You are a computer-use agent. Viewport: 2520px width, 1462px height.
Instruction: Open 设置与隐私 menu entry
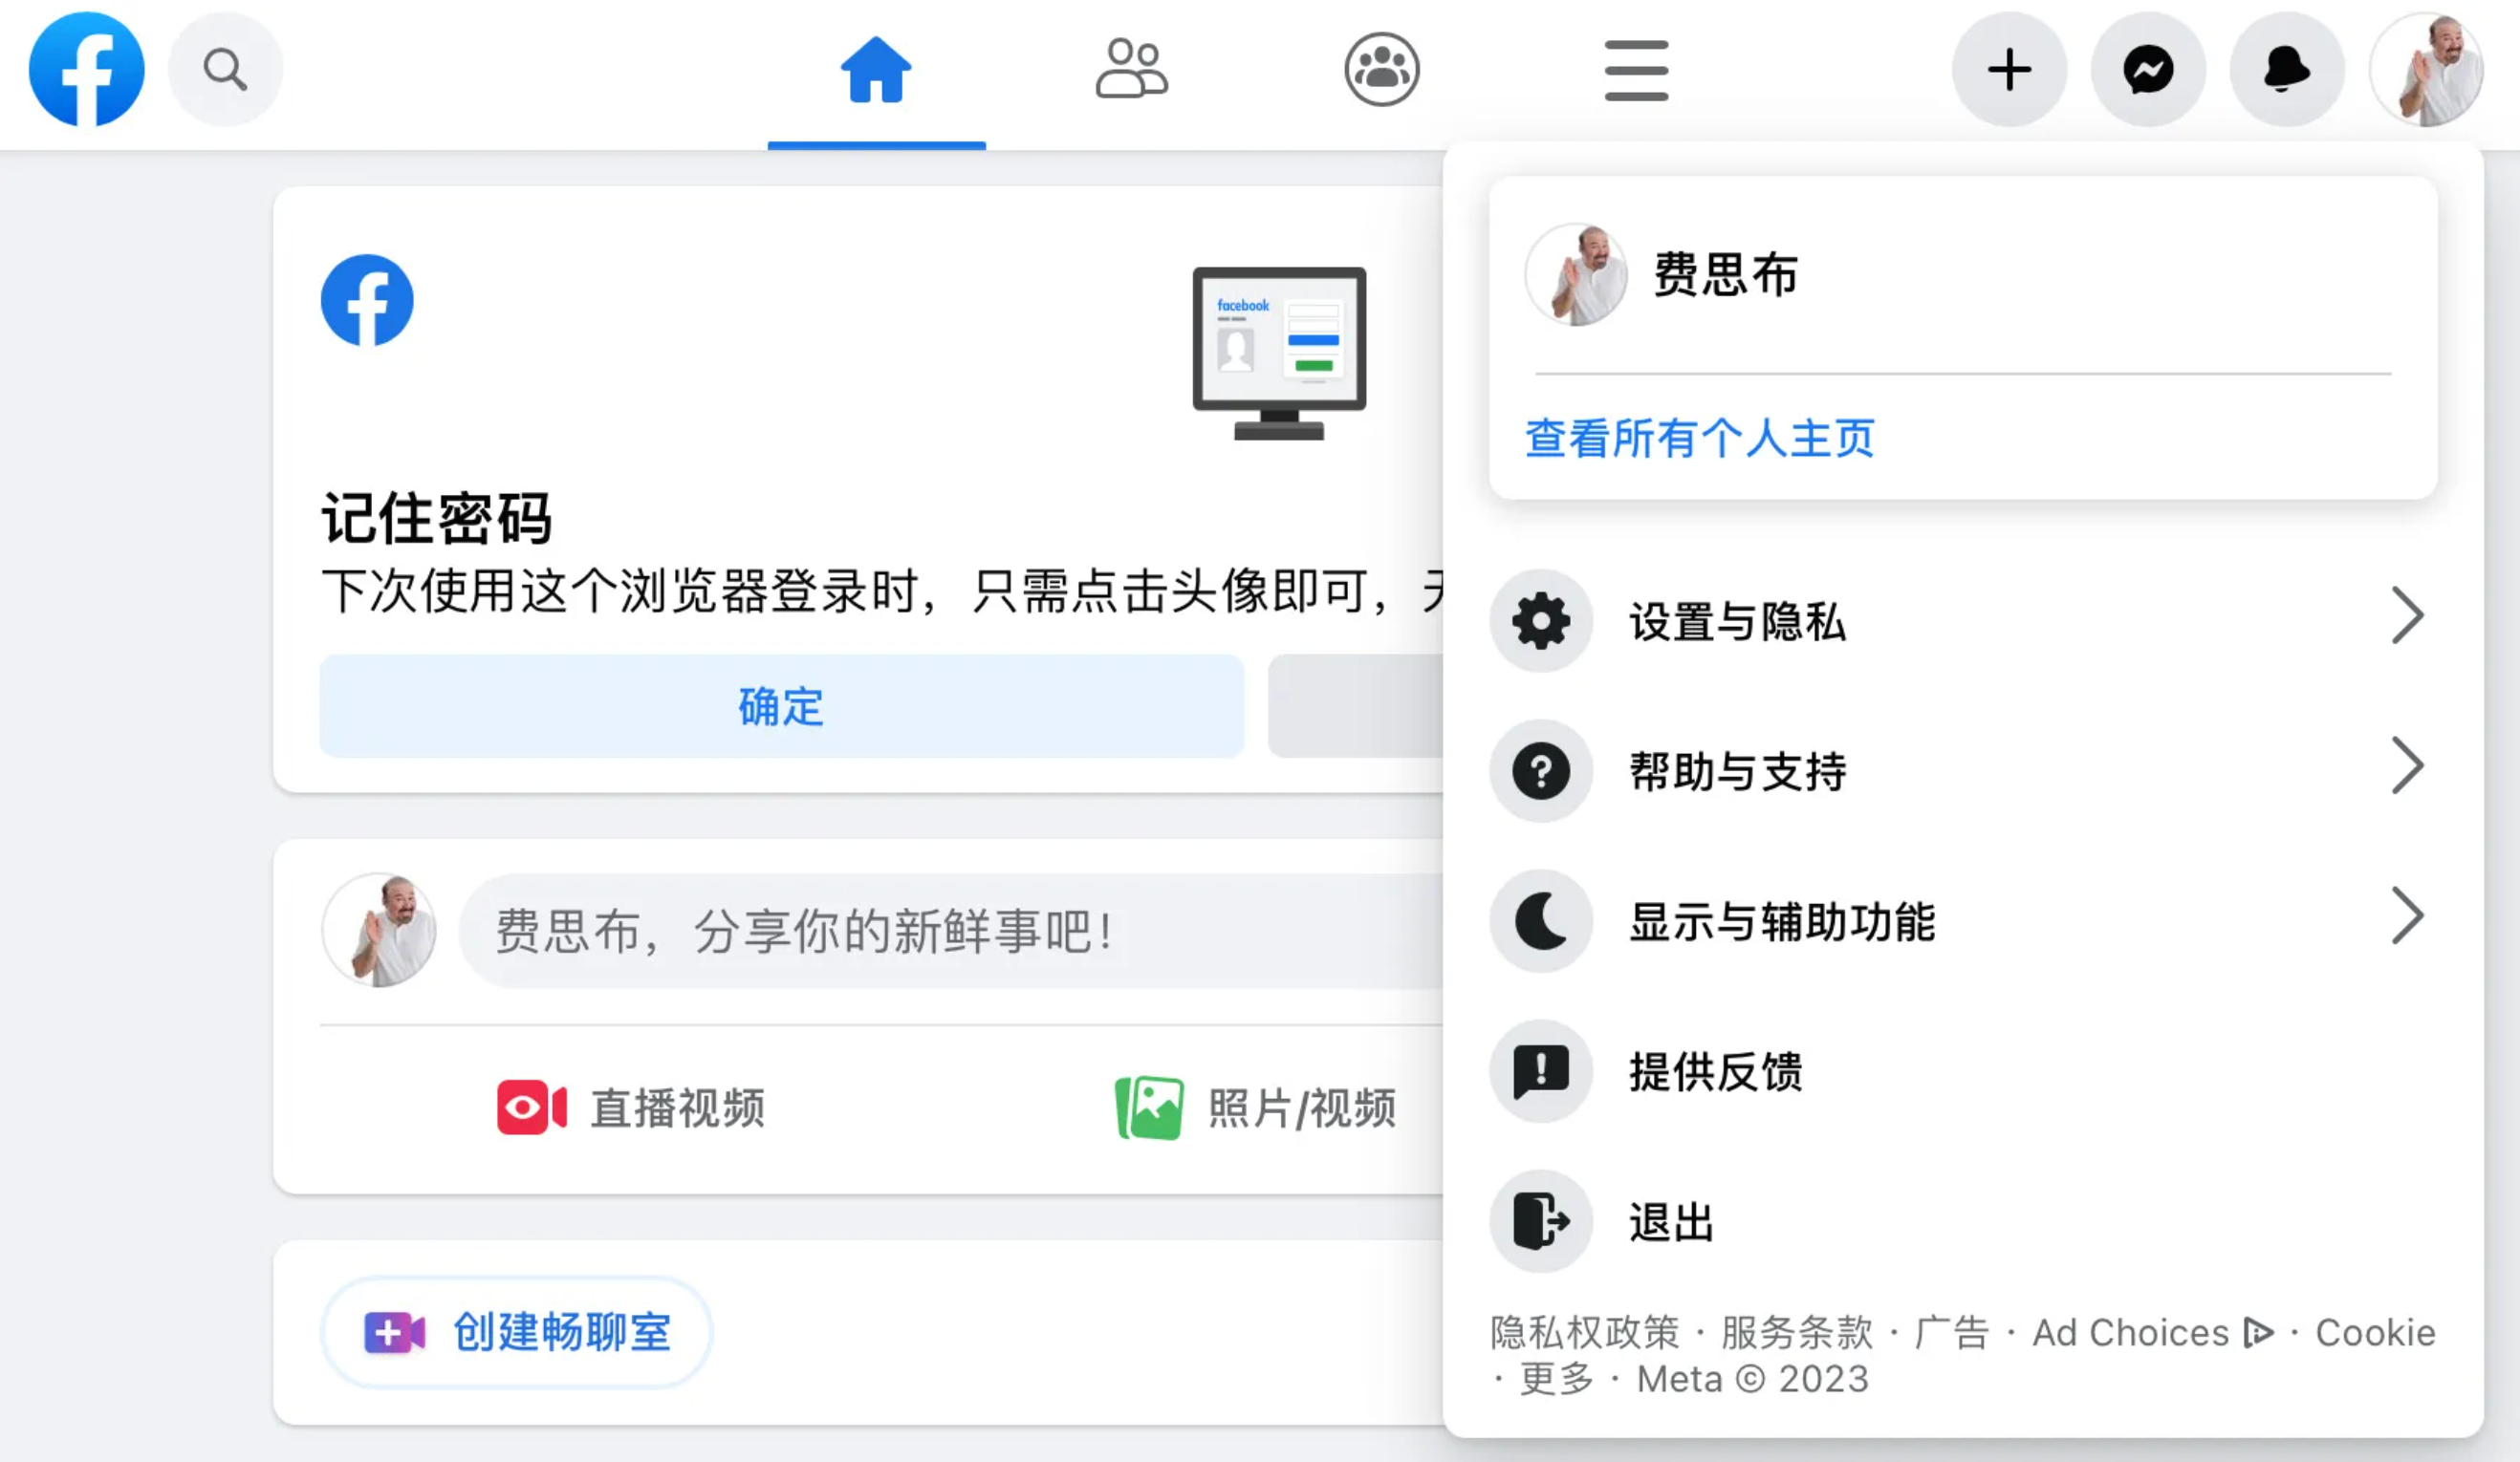click(x=1962, y=620)
